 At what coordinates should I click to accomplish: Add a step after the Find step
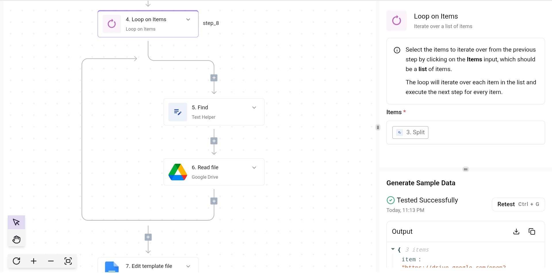(x=214, y=141)
